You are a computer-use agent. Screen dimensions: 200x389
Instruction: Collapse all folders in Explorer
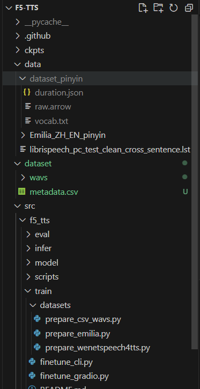(x=189, y=8)
